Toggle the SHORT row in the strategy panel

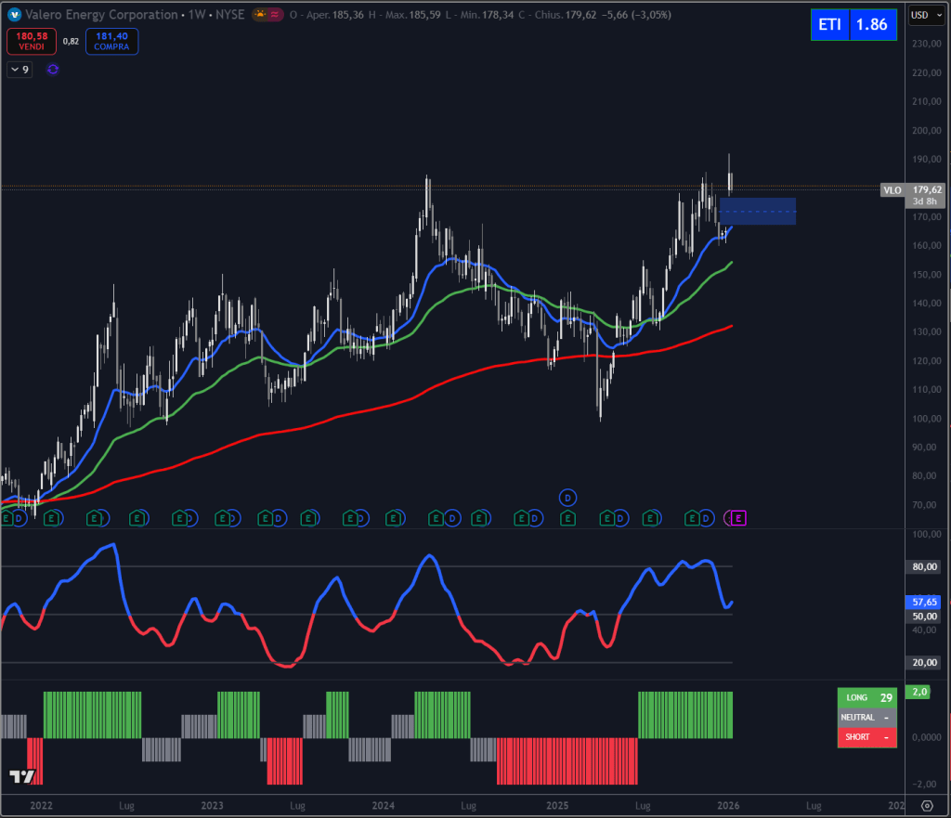pos(867,736)
